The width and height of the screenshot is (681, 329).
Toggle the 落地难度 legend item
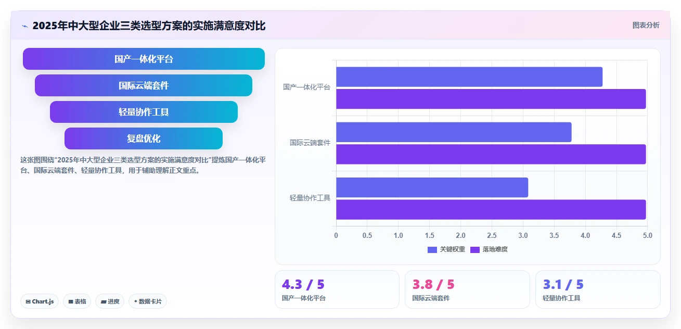[489, 249]
